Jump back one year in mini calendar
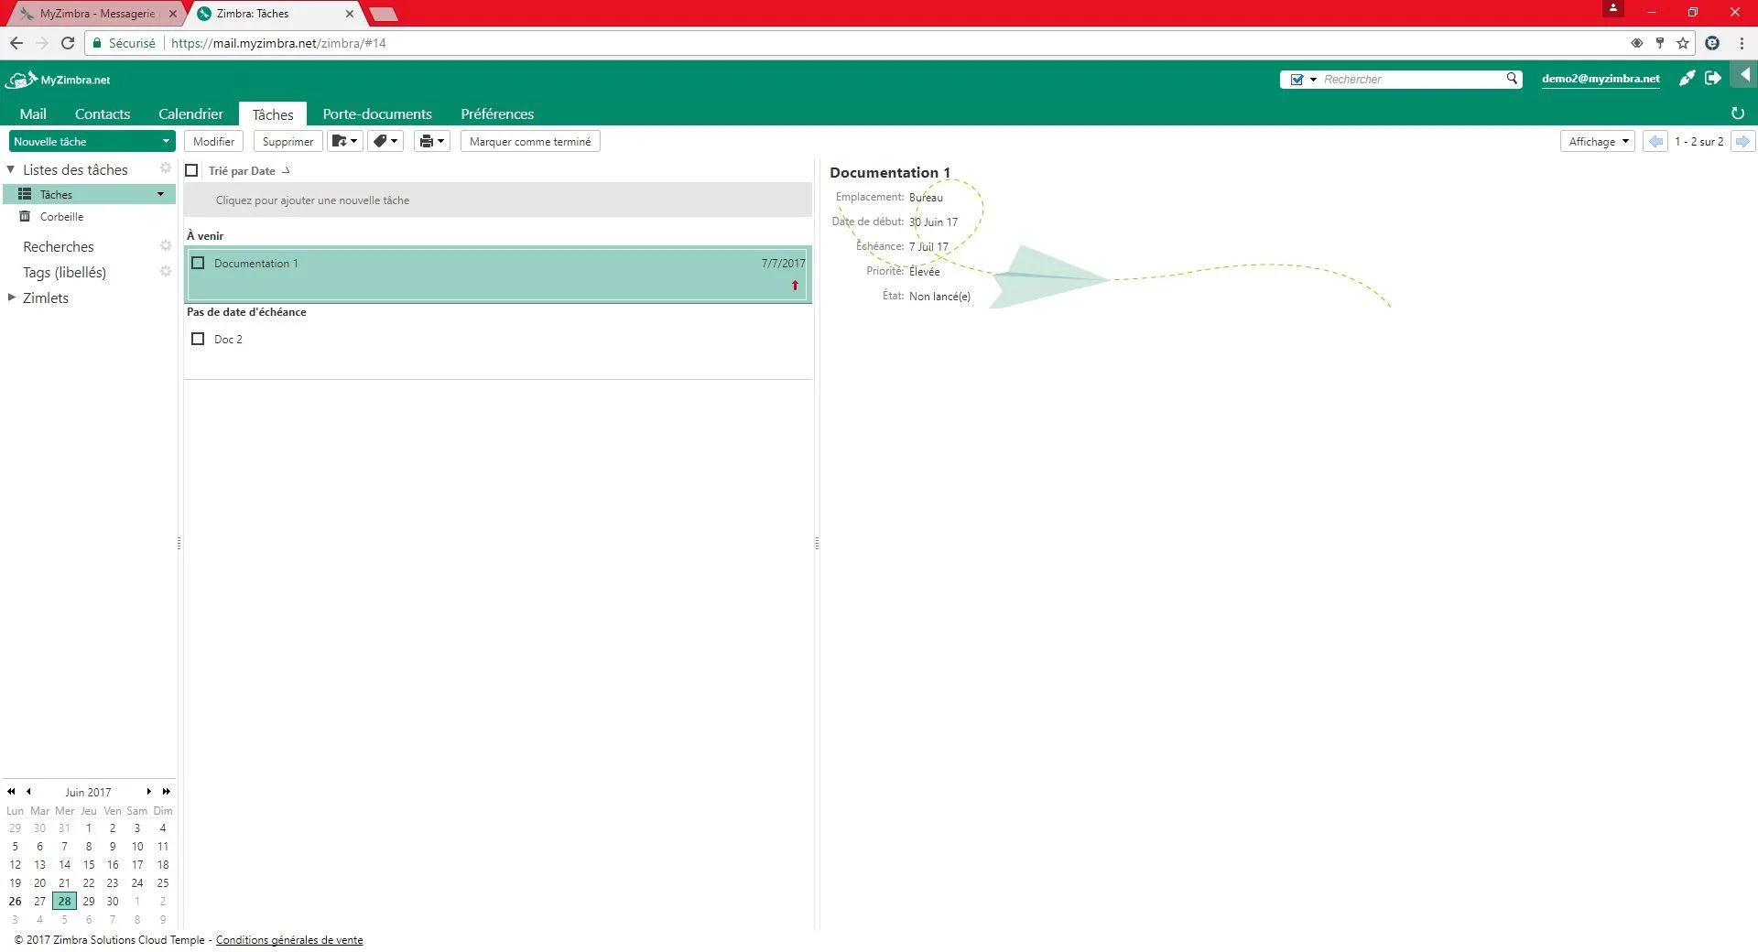Screen dimensions: 1758x952 11,792
